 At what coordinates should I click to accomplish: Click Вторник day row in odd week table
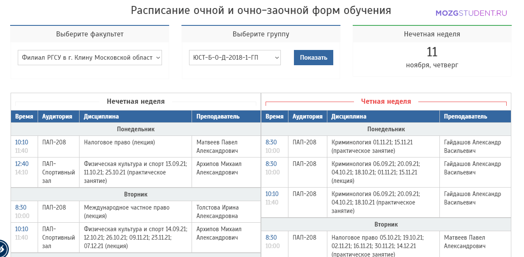pyautogui.click(x=136, y=194)
